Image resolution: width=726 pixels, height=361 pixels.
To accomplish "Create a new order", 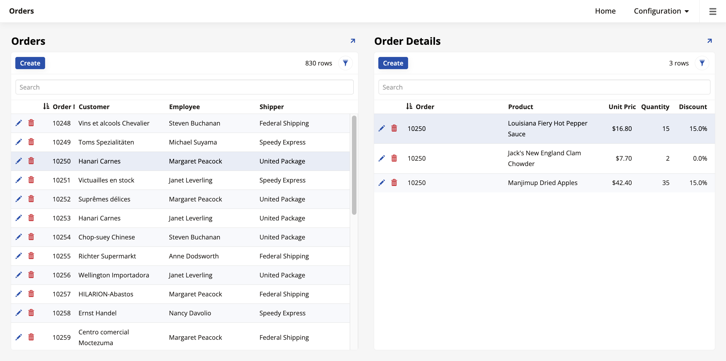I will point(30,63).
